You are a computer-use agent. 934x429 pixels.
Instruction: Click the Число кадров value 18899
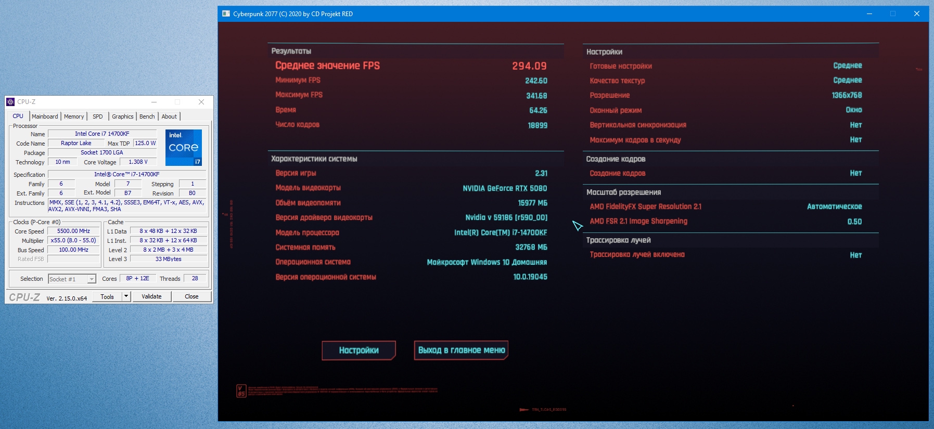click(538, 125)
